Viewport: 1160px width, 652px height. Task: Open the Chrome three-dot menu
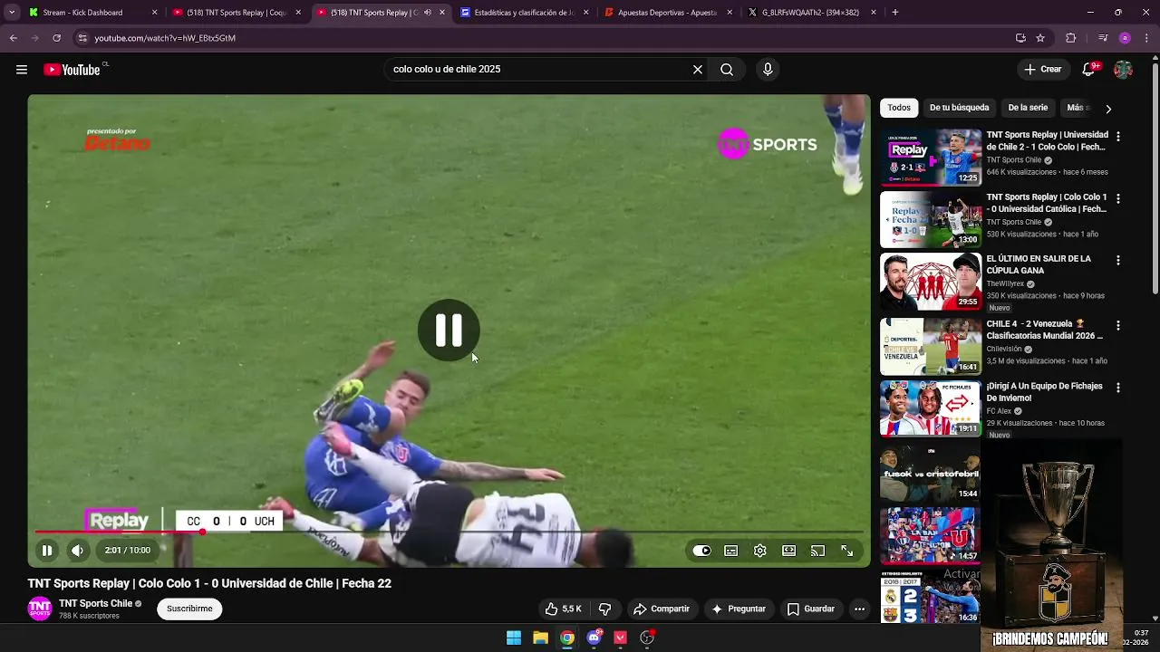pyautogui.click(x=1146, y=38)
